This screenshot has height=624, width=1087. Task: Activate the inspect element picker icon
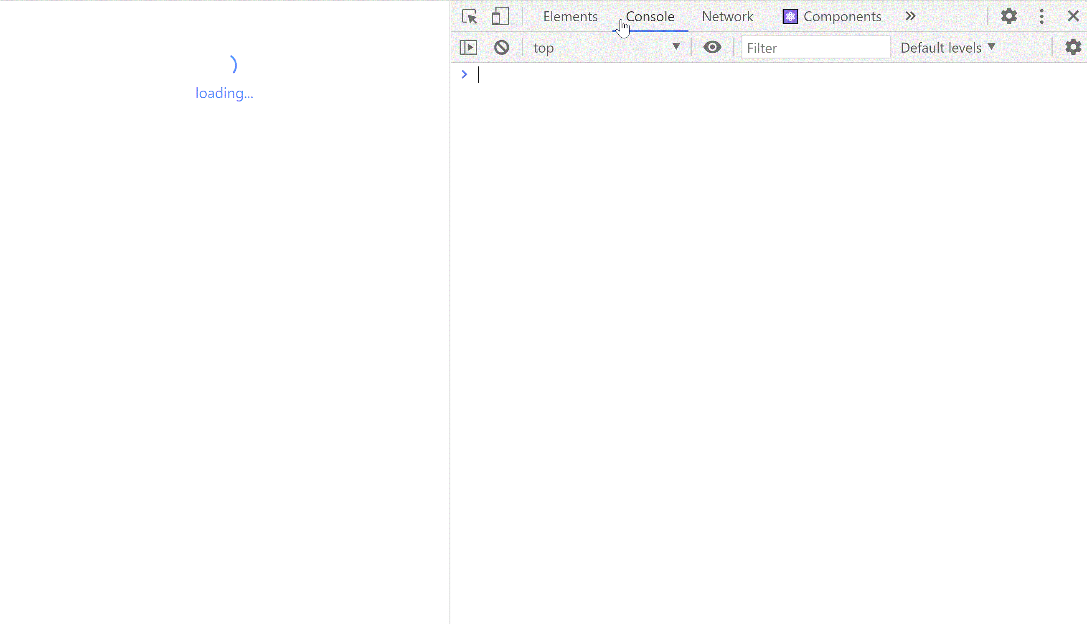[x=469, y=17]
